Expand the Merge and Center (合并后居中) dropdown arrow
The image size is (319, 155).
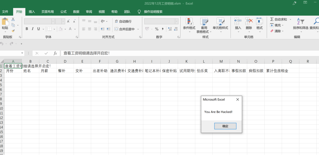tap(138, 29)
